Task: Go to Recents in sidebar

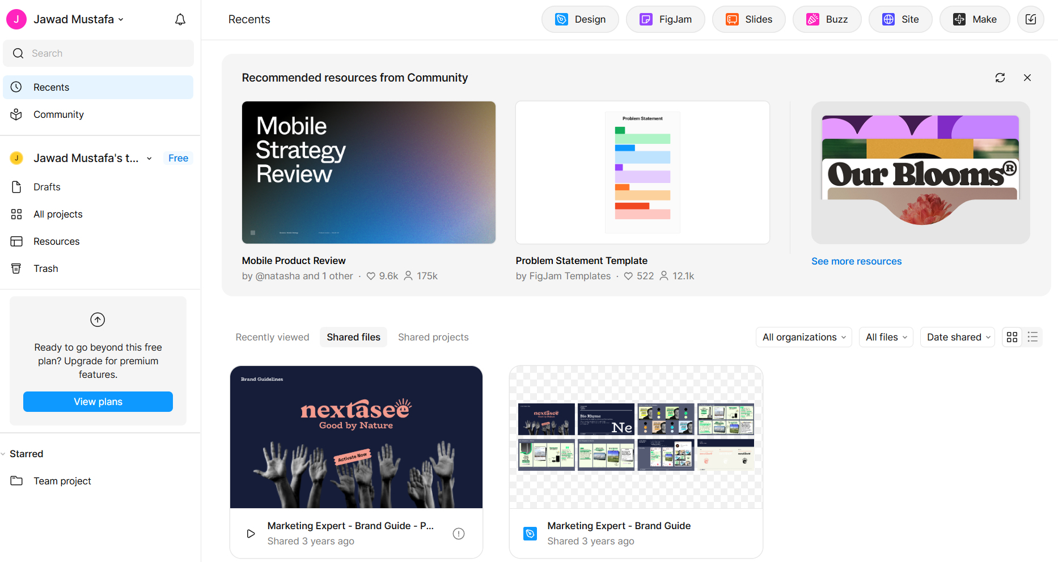Action: pyautogui.click(x=98, y=87)
